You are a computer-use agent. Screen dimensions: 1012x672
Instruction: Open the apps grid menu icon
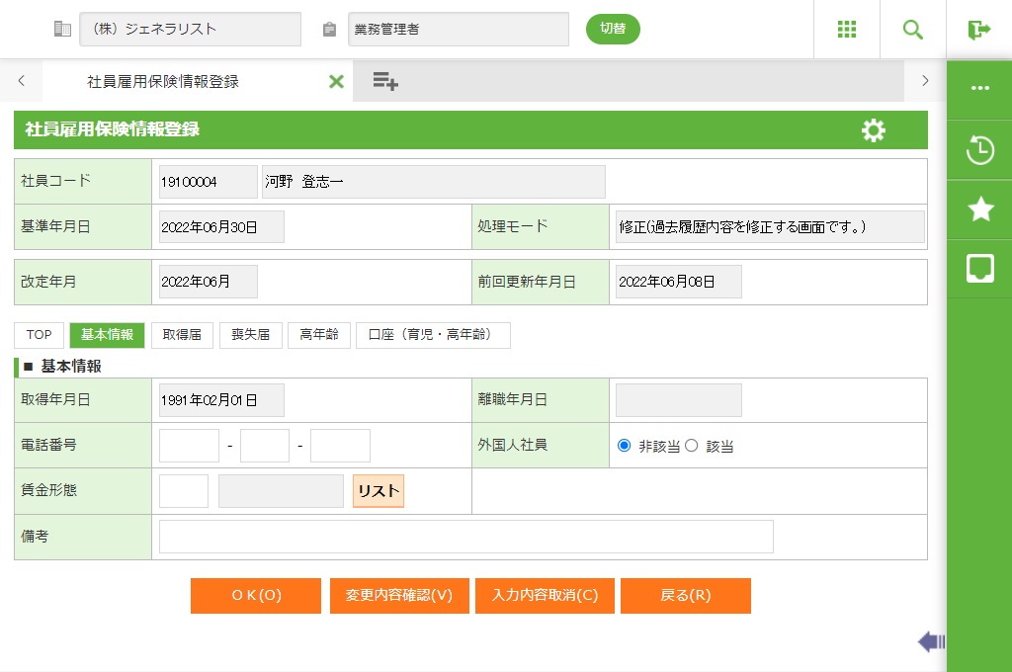847,30
